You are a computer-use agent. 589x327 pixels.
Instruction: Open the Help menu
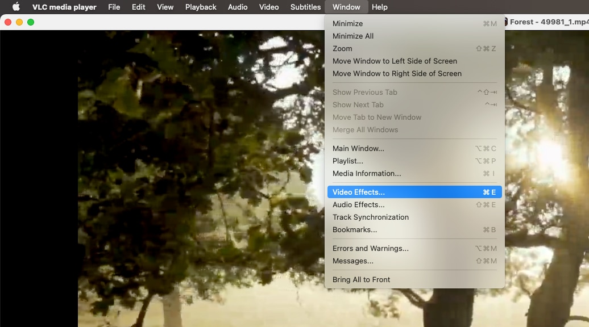click(379, 7)
